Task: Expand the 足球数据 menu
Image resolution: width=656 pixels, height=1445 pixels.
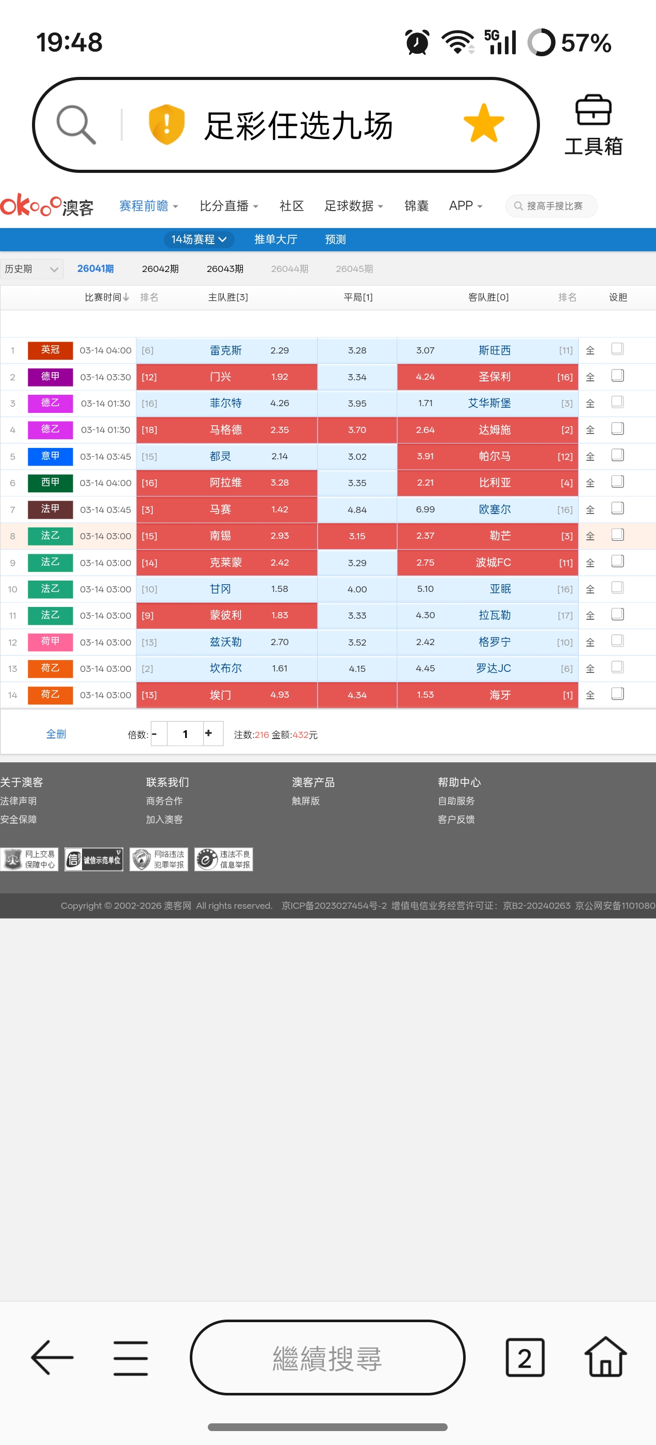Action: (x=353, y=206)
